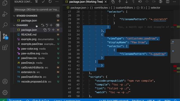The height and width of the screenshot is (101, 180).
Task: Click package.json breadcrumb
Action: click(x=78, y=8)
